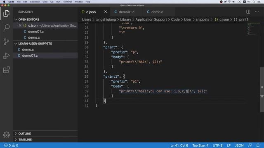Open the notifications bell in status bar

click(x=258, y=145)
